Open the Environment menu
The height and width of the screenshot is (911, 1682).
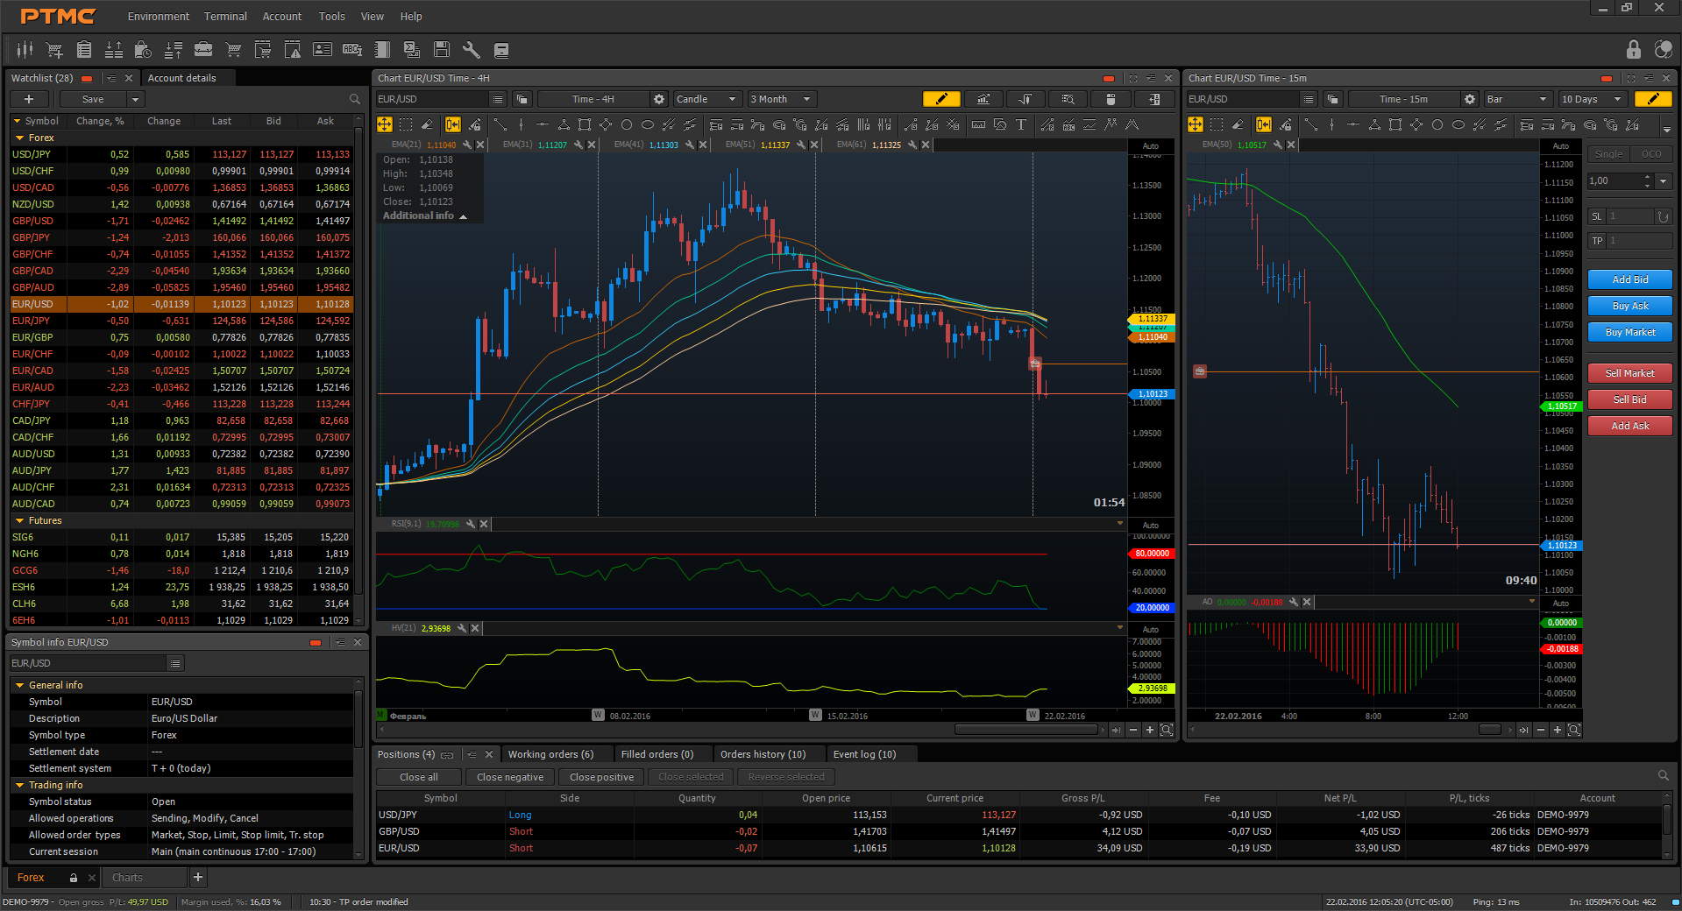click(158, 16)
